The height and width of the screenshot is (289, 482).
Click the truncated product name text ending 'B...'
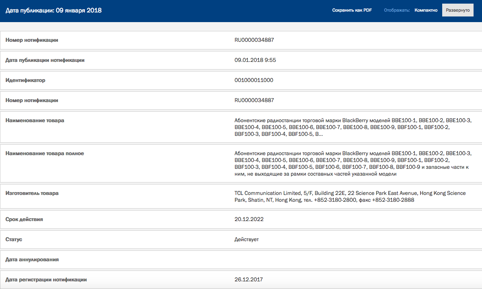(353, 127)
